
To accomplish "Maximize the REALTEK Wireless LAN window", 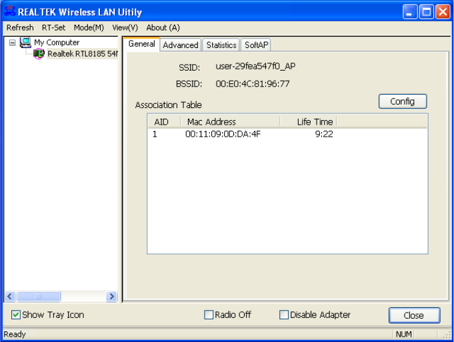I will pos(426,12).
